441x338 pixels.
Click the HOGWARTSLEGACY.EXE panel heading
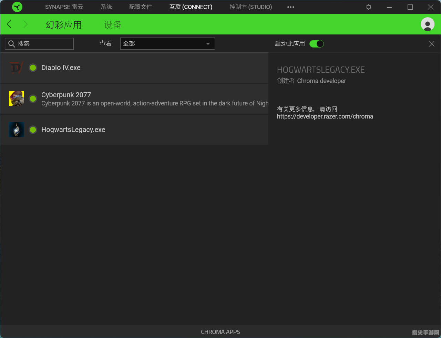pos(321,70)
